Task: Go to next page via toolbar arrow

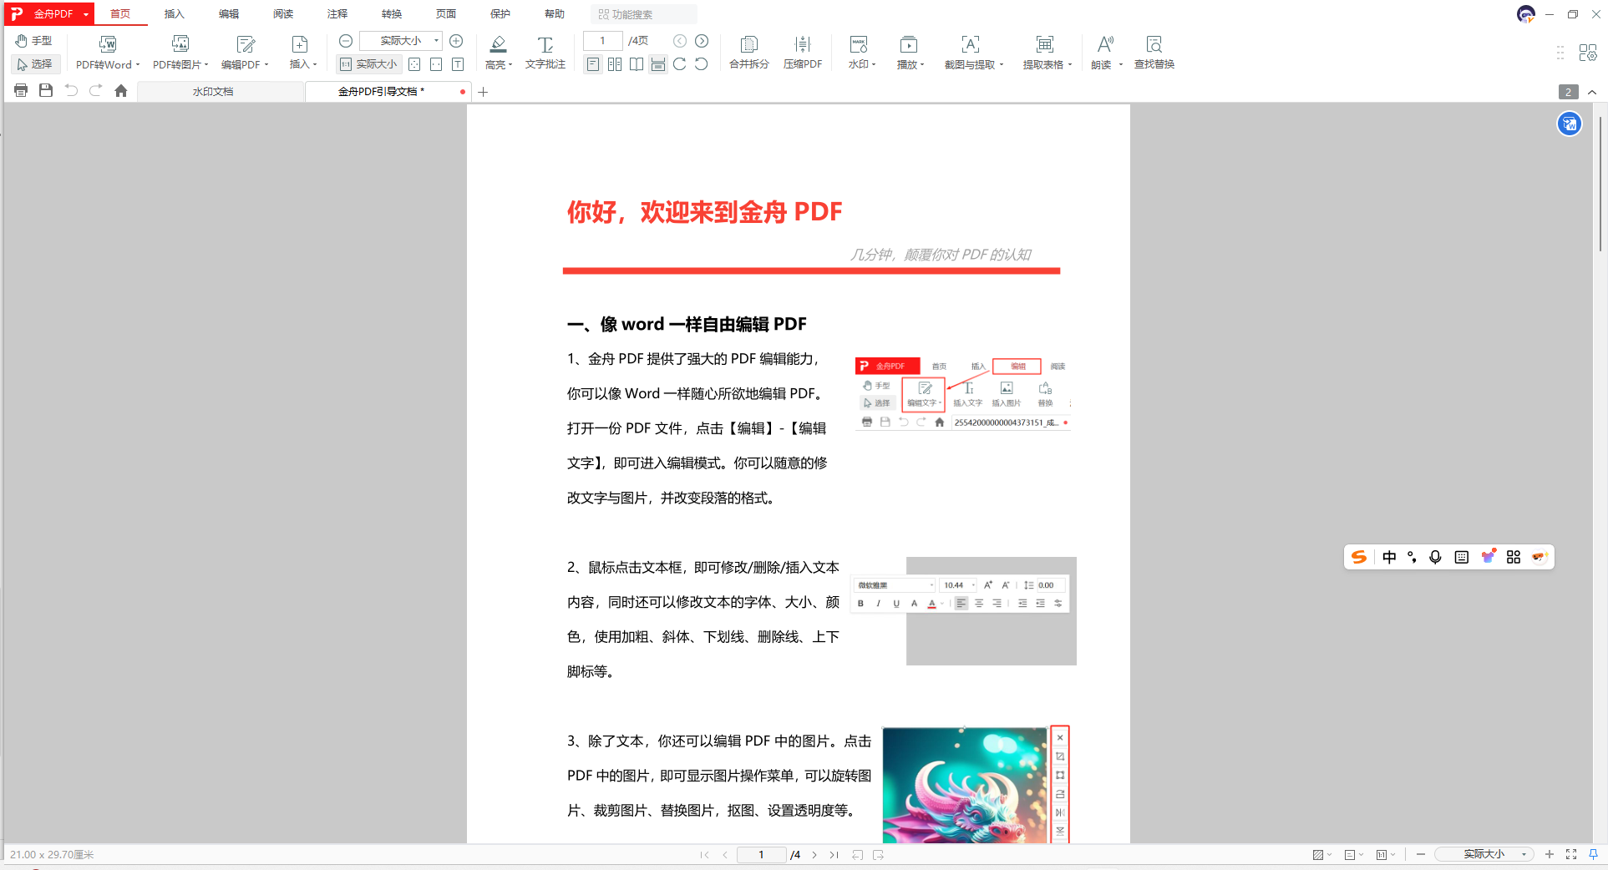Action: (x=702, y=41)
